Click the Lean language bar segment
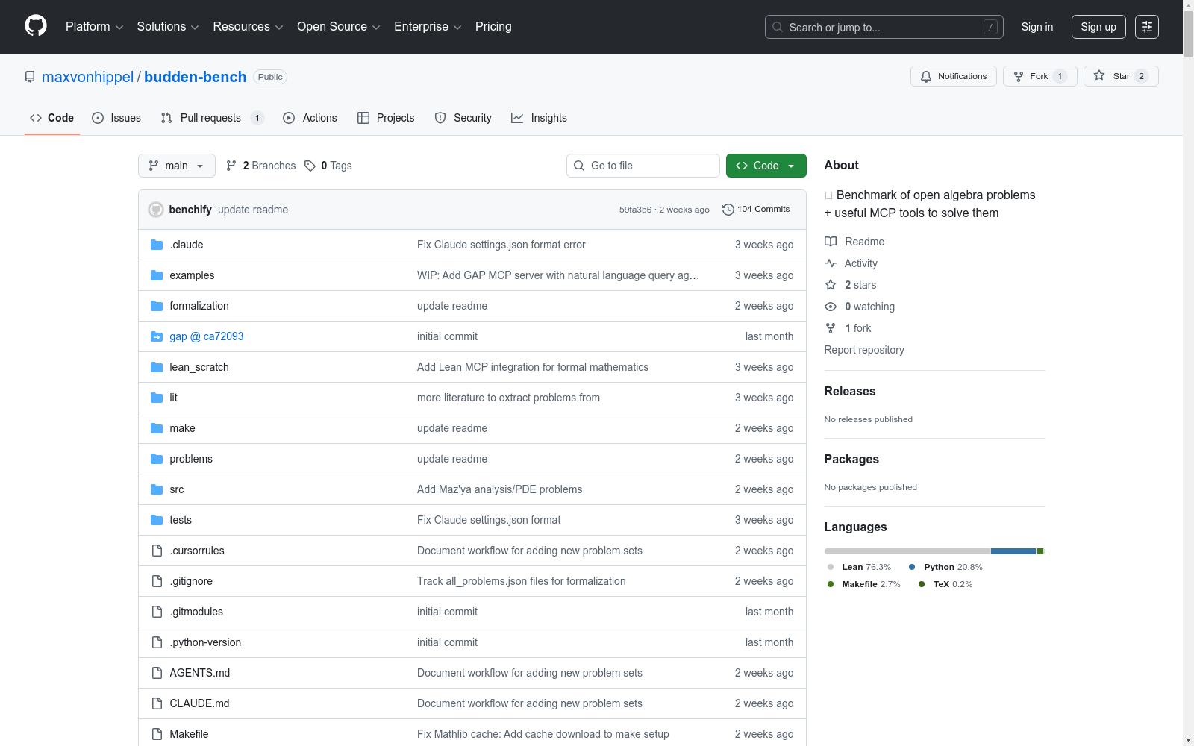Screen dimensions: 1194x746 click(x=907, y=551)
